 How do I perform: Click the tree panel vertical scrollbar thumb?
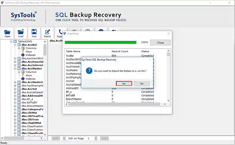[x=45, y=50]
